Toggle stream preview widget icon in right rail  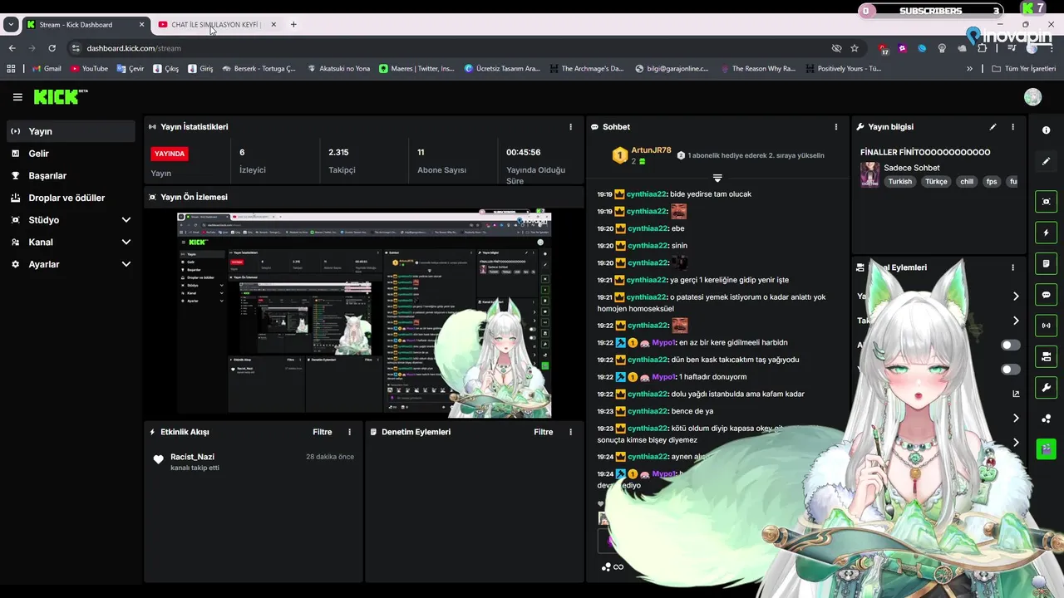click(1046, 202)
